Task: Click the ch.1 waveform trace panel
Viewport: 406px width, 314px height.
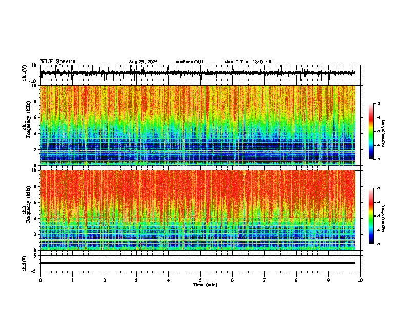Action: tap(200, 73)
